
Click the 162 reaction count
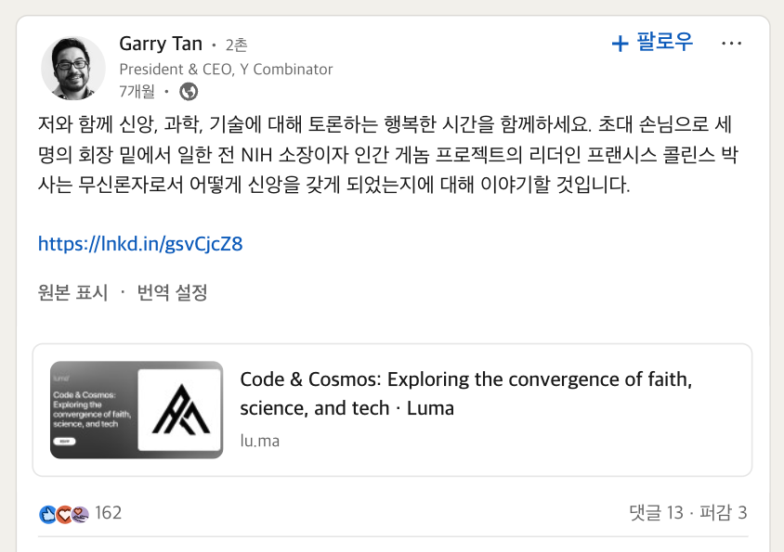click(x=108, y=512)
